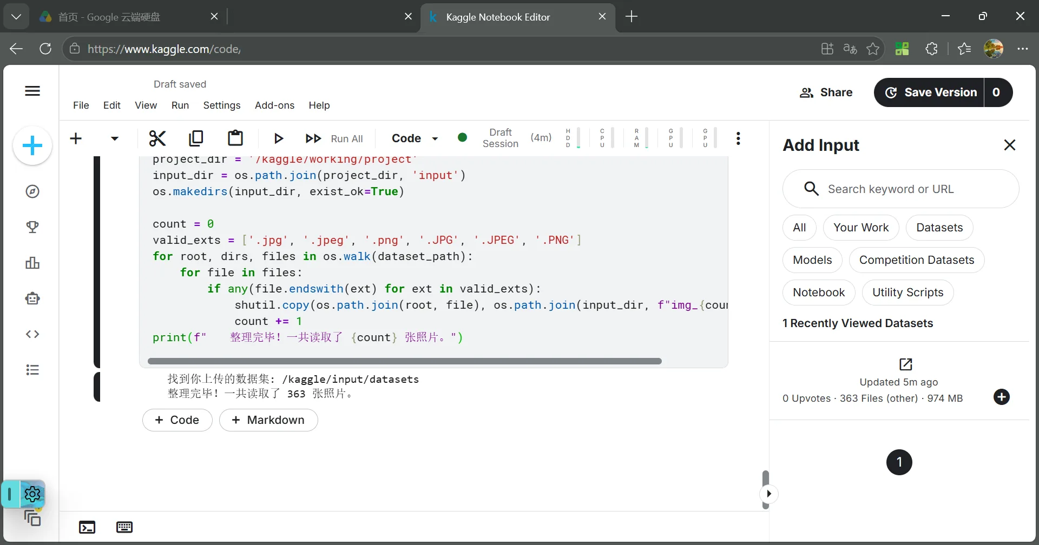This screenshot has height=545, width=1039.
Task: Run the current cell
Action: (x=279, y=138)
